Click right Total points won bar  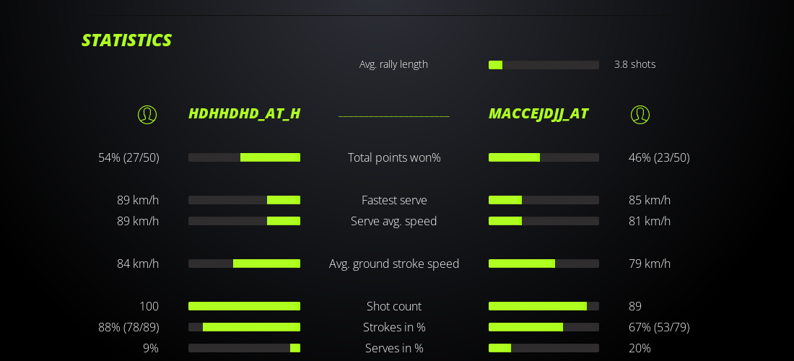544,157
